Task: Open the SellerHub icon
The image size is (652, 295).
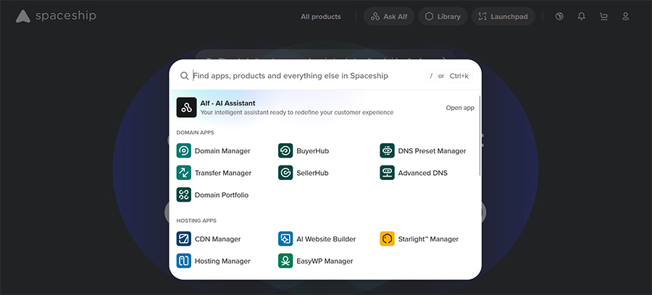Action: pos(285,173)
